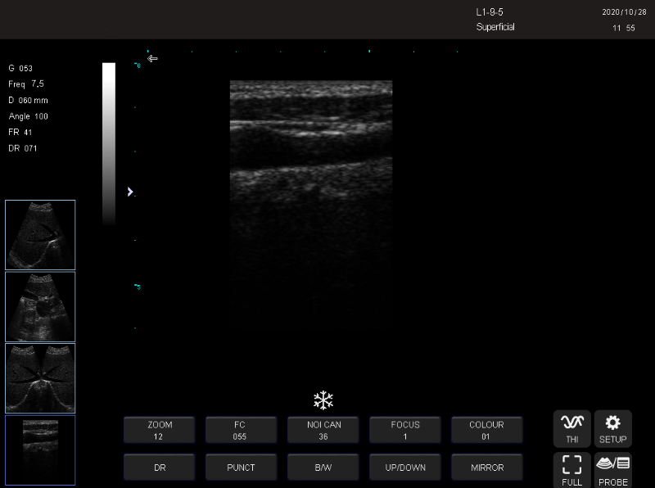Change the FOCUS 1 setting

(405, 430)
